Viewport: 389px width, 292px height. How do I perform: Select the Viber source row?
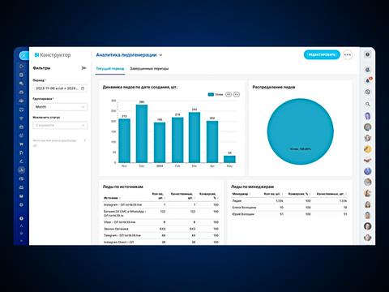tap(161, 222)
